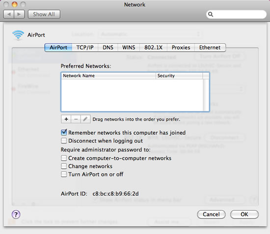Click the Show All button

44,14
